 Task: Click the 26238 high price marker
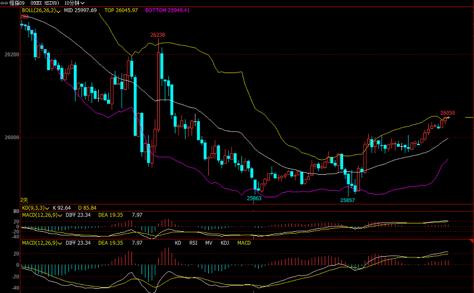click(158, 35)
